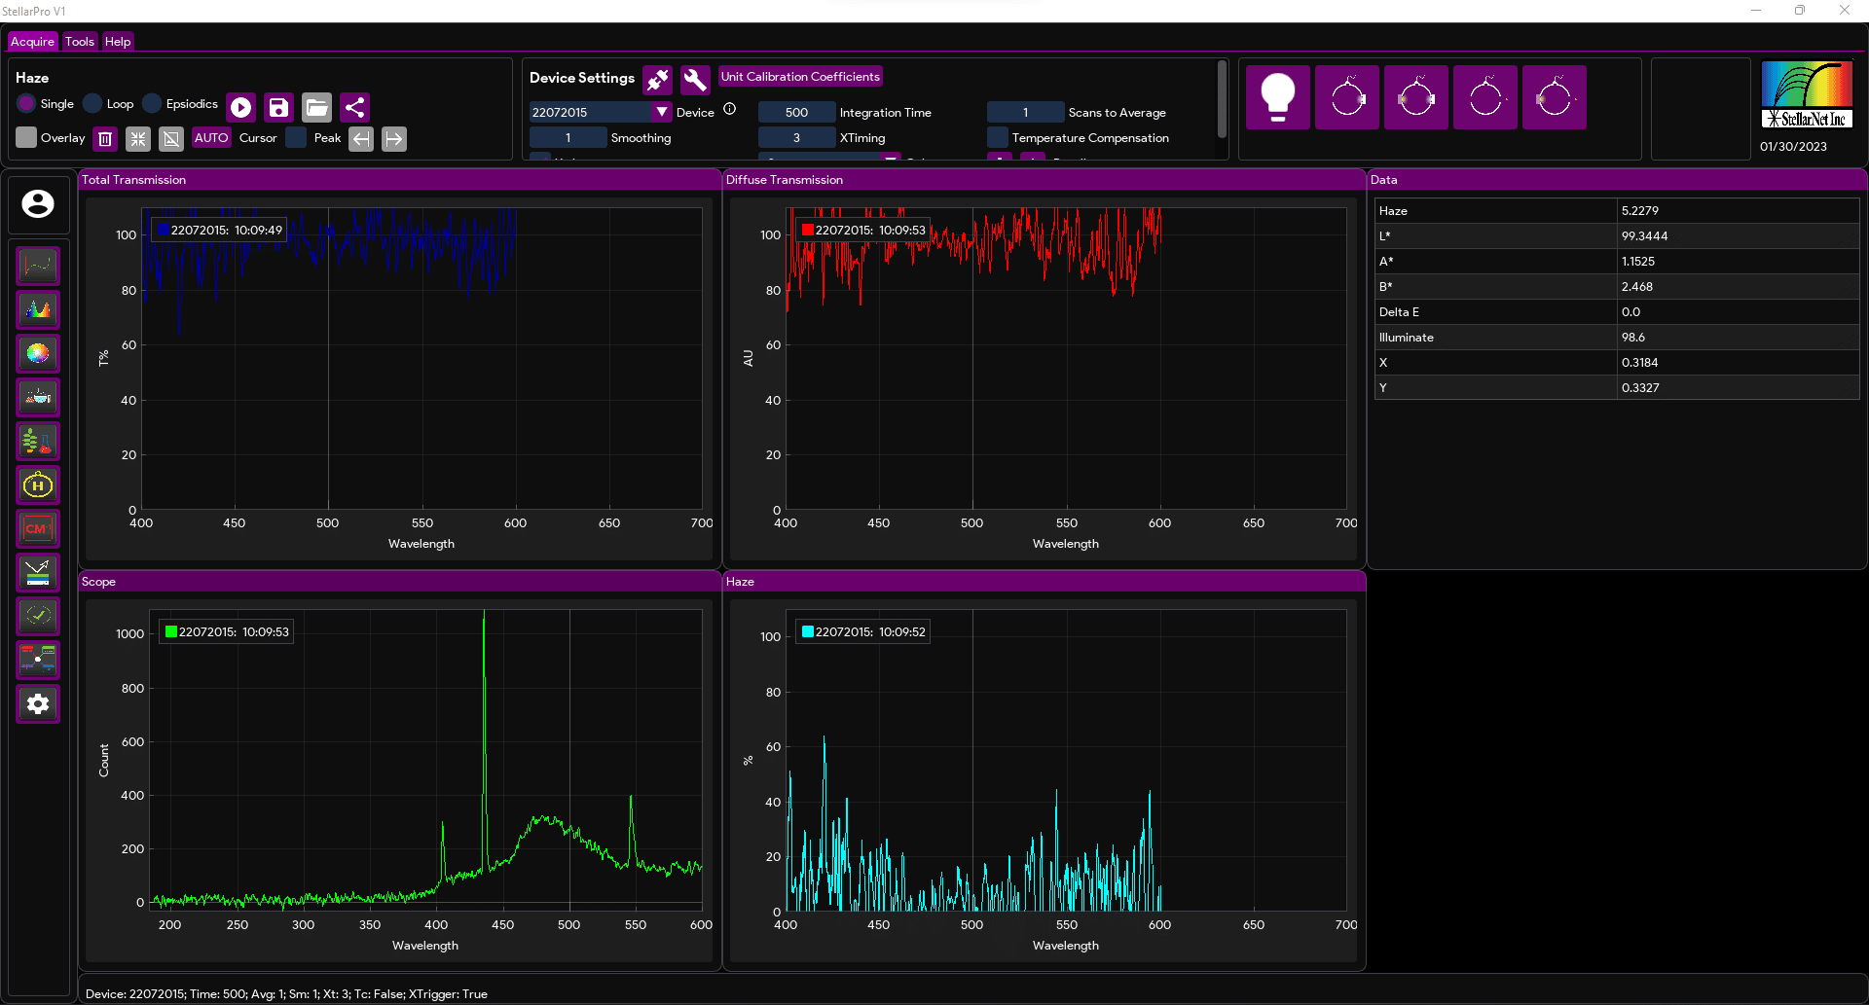The height and width of the screenshot is (1005, 1869).
Task: Select the CM-1 wavenumber sidebar tool
Action: (x=37, y=528)
